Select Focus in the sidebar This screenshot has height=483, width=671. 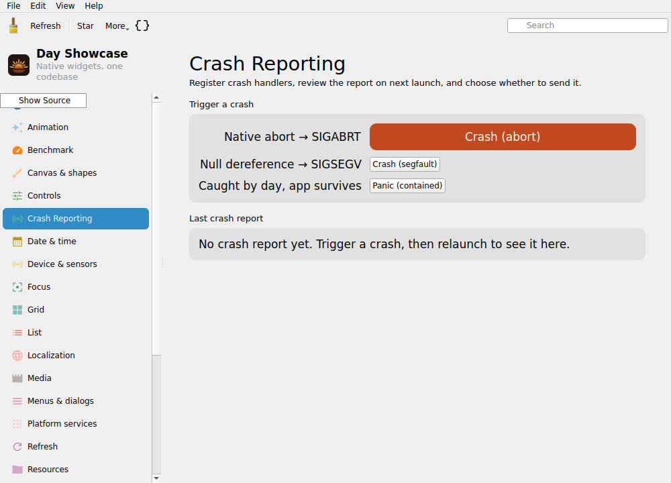(x=76, y=287)
